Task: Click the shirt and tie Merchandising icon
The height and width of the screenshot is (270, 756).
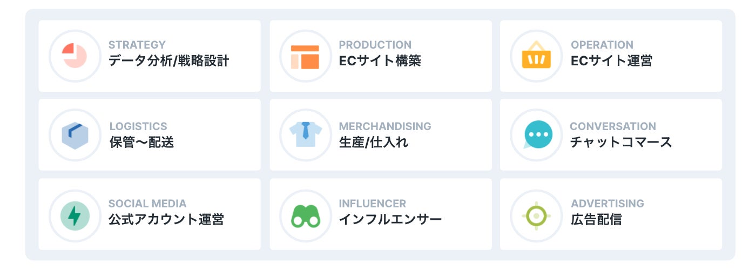Action: (x=305, y=134)
